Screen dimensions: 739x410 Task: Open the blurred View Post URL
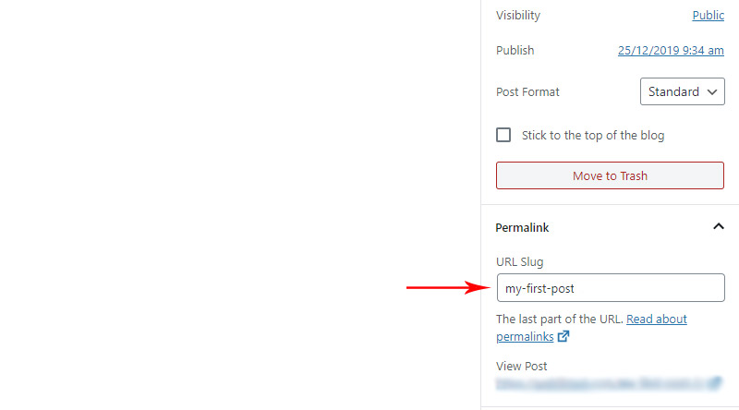(602, 383)
